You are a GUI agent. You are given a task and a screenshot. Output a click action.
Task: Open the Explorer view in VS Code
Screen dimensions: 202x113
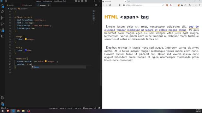(2, 6)
